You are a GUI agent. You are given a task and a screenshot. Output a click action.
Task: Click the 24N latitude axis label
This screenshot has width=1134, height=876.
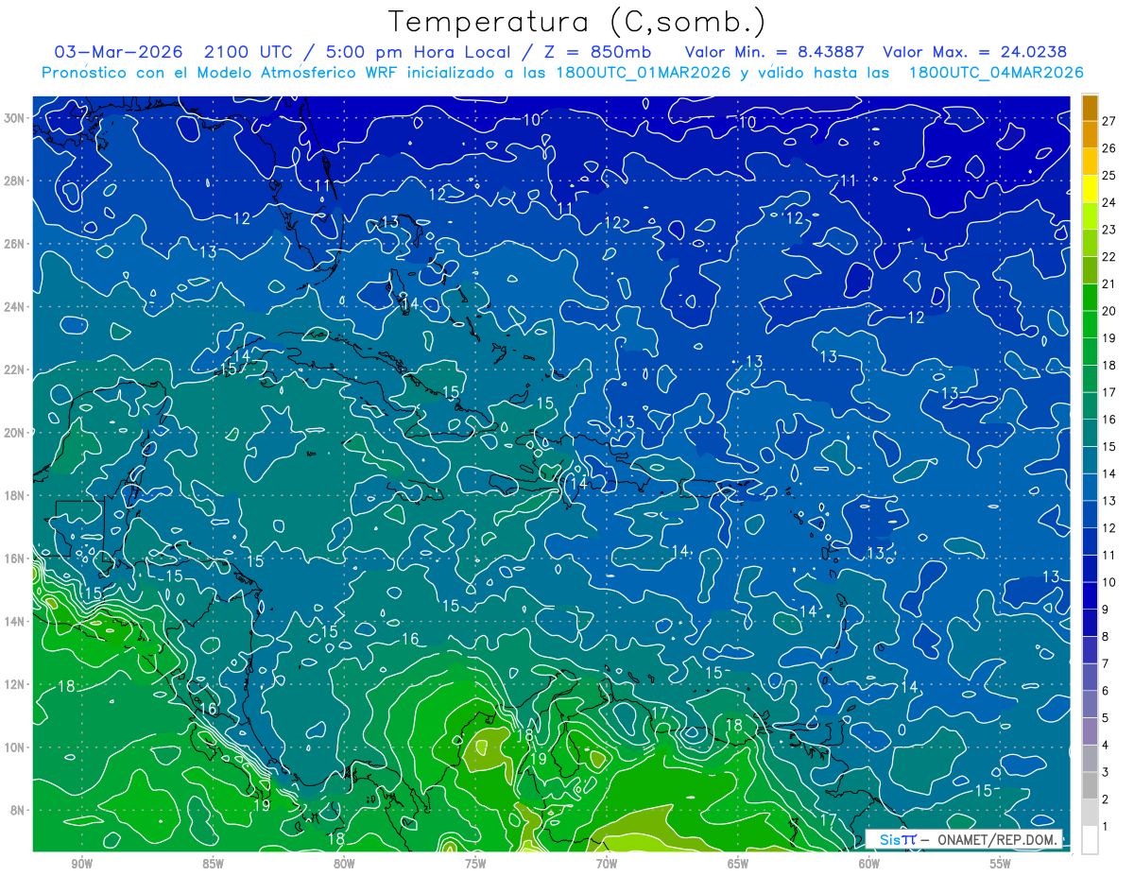[15, 307]
